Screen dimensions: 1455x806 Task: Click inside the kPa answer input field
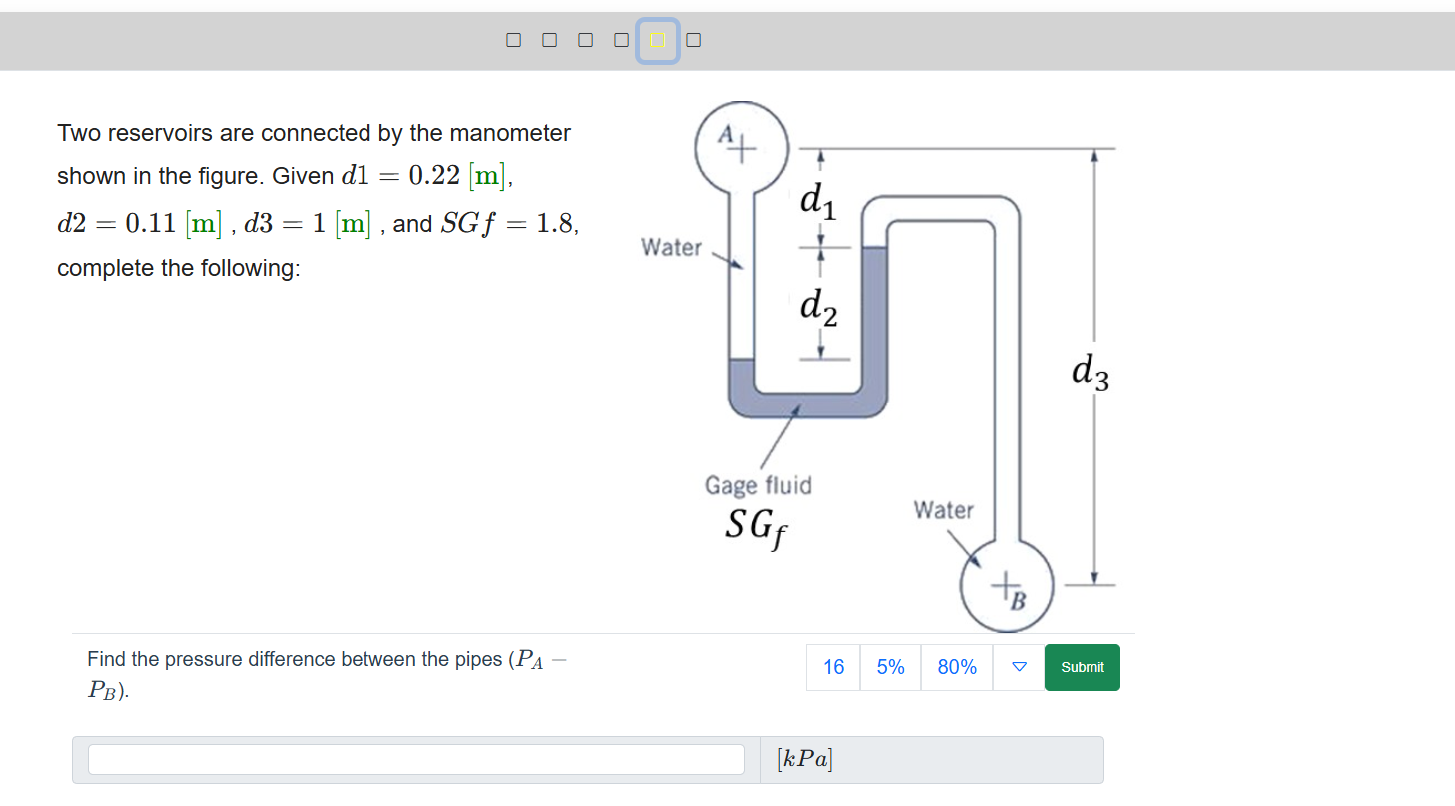pos(415,759)
